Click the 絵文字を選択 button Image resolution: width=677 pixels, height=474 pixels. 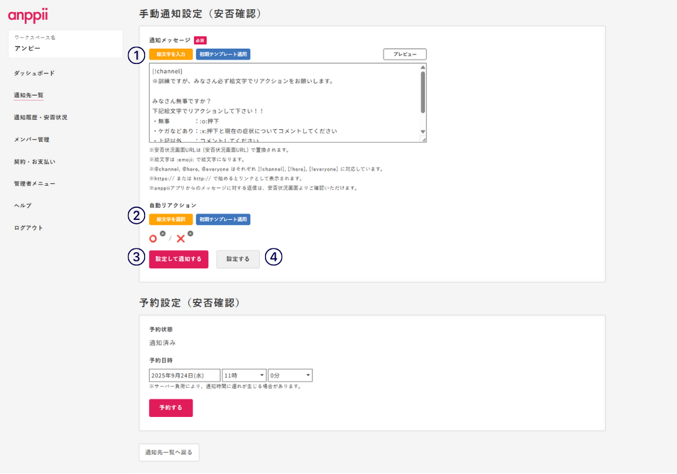pyautogui.click(x=171, y=219)
